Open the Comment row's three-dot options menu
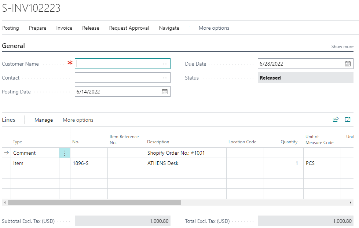 (x=65, y=153)
